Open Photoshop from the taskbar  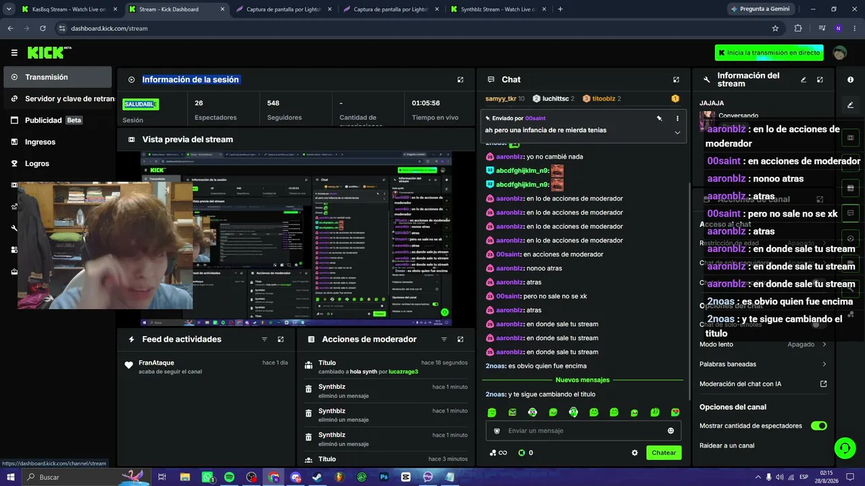pos(383,477)
